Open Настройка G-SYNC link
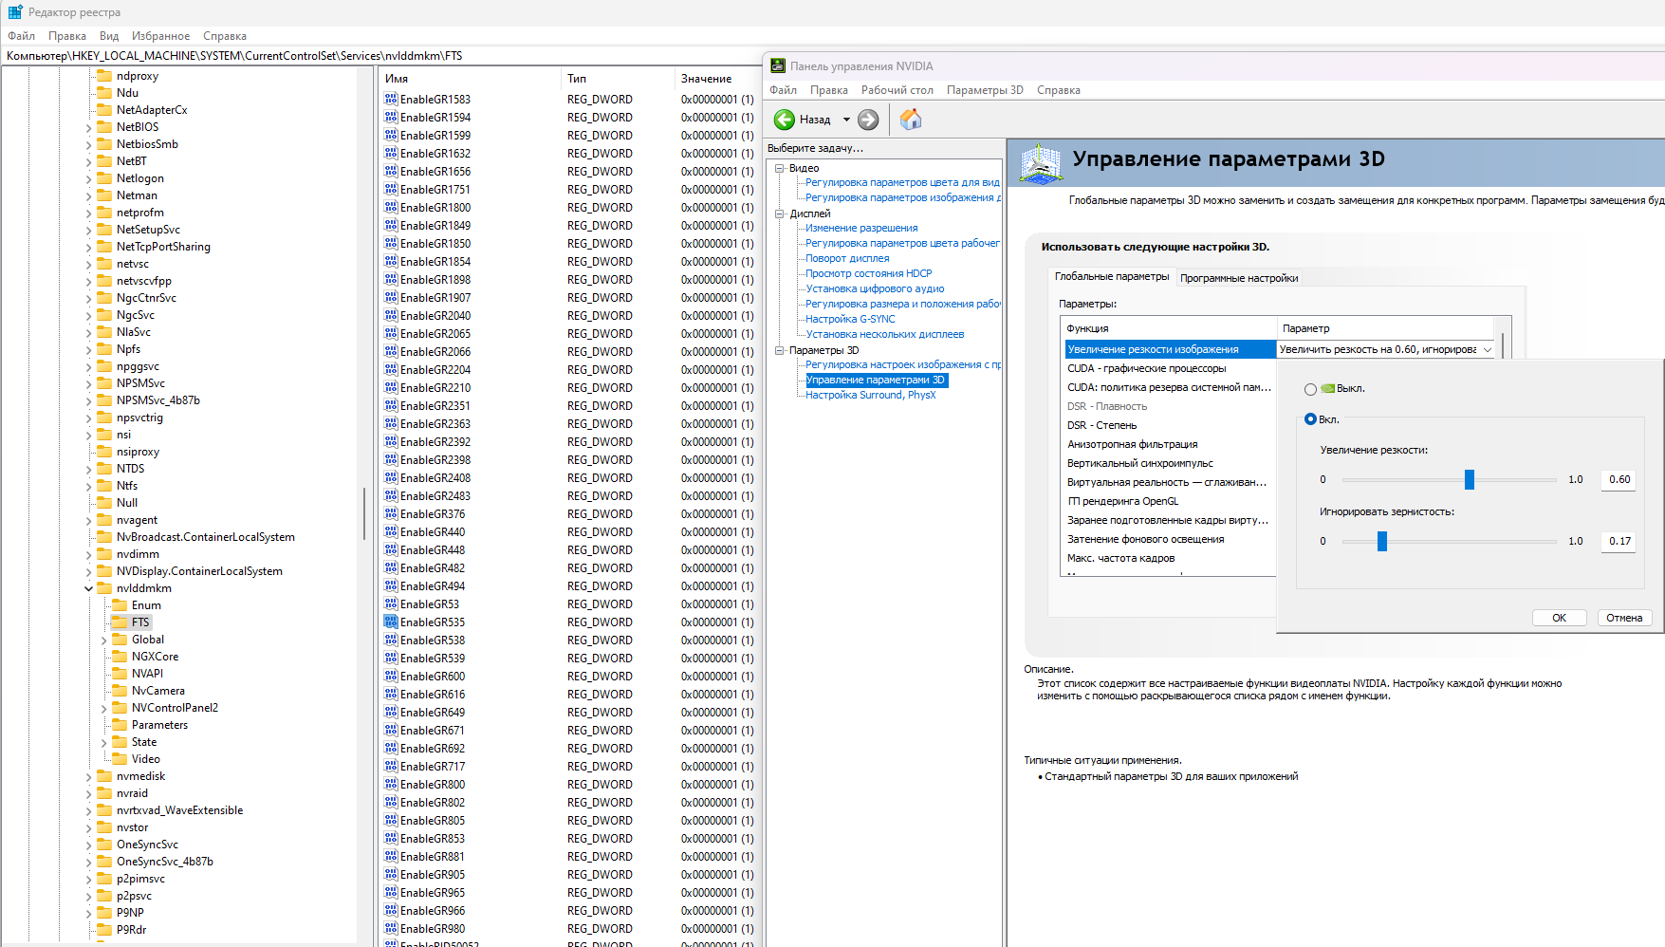The width and height of the screenshot is (1665, 947). (850, 319)
